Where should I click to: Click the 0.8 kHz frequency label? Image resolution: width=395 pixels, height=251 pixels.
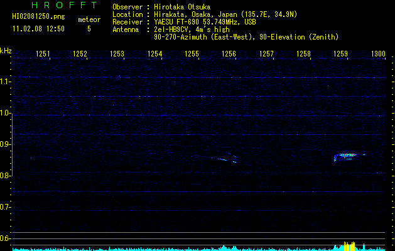pyautogui.click(x=5, y=176)
